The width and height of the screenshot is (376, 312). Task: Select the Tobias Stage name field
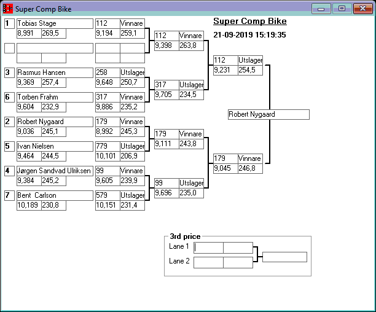pos(55,23)
